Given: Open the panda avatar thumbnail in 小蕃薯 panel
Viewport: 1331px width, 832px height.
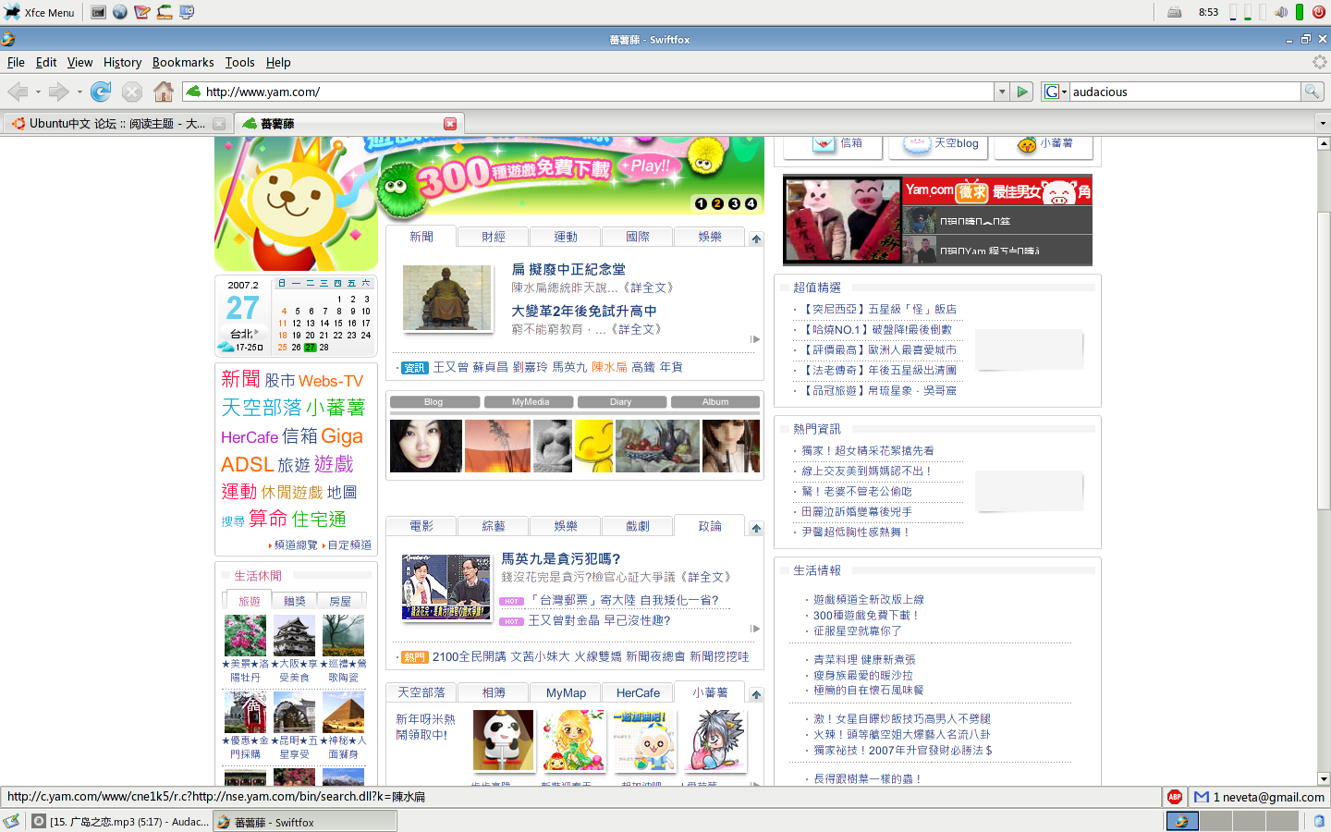Looking at the screenshot, I should point(503,740).
